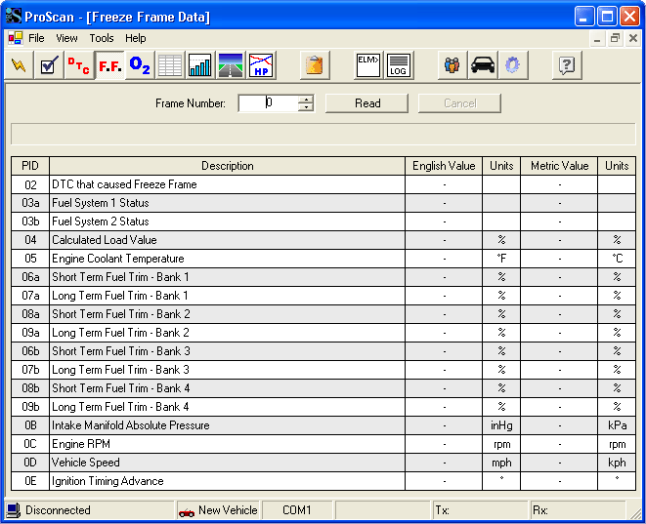Click the Description column header
This screenshot has height=524, width=646.
[x=227, y=166]
